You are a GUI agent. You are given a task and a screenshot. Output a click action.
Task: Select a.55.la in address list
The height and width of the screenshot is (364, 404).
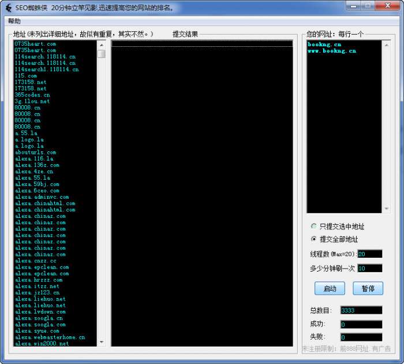coord(26,133)
